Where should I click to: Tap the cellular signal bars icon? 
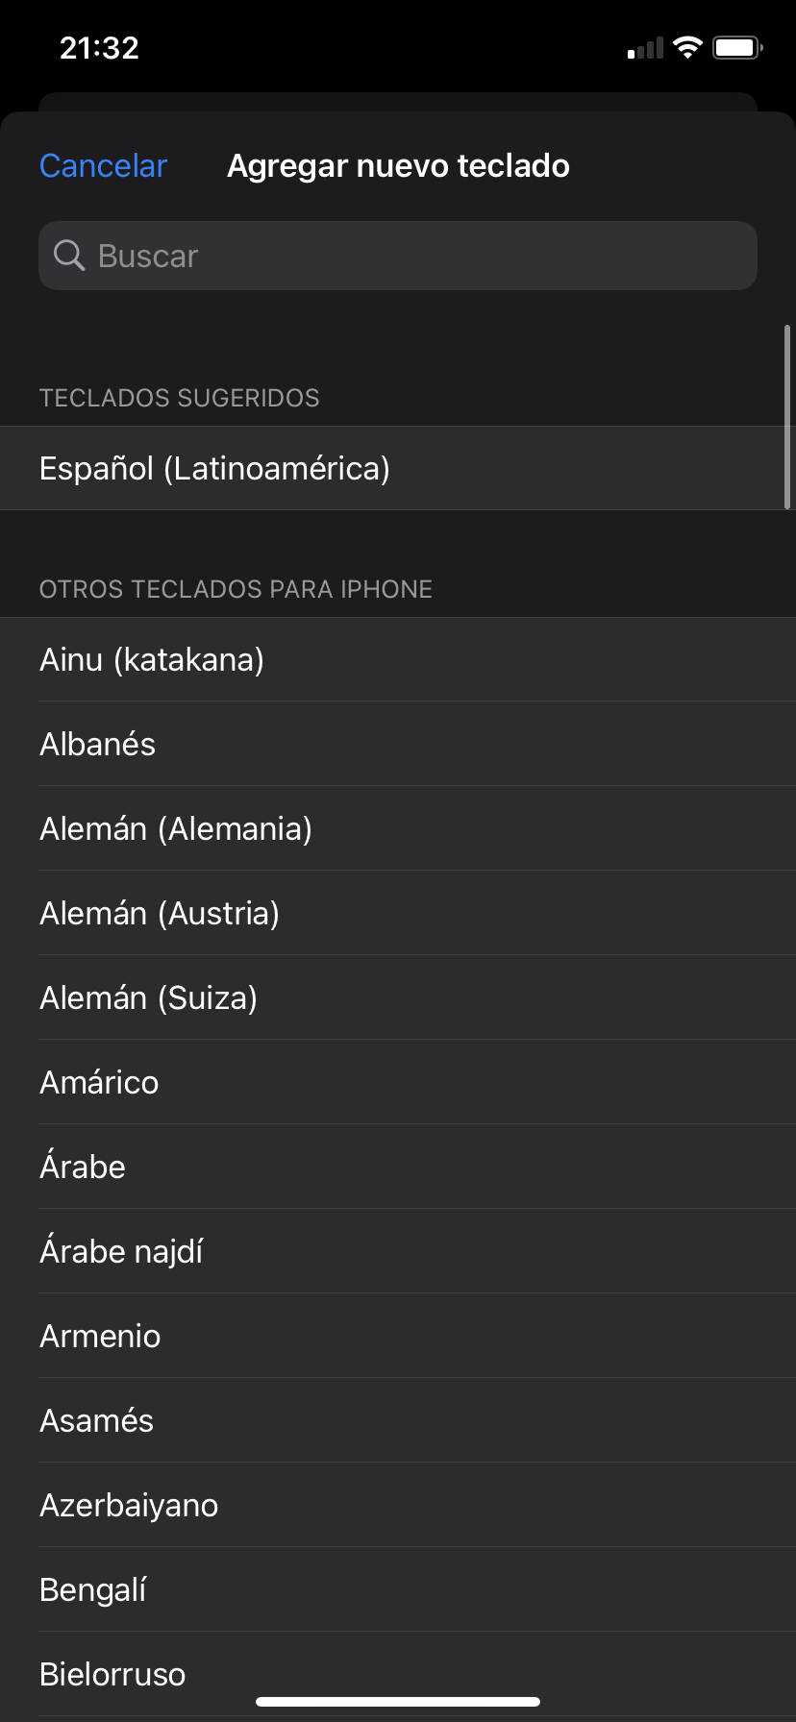(645, 48)
